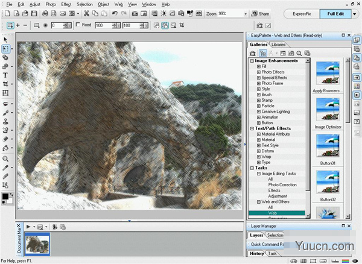Open the File menu
This screenshot has width=362, height=264.
click(x=9, y=4)
